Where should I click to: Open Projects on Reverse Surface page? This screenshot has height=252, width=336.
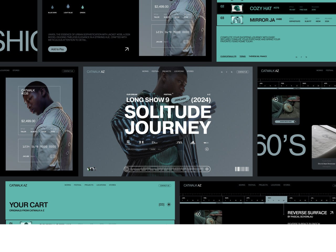click(x=263, y=185)
